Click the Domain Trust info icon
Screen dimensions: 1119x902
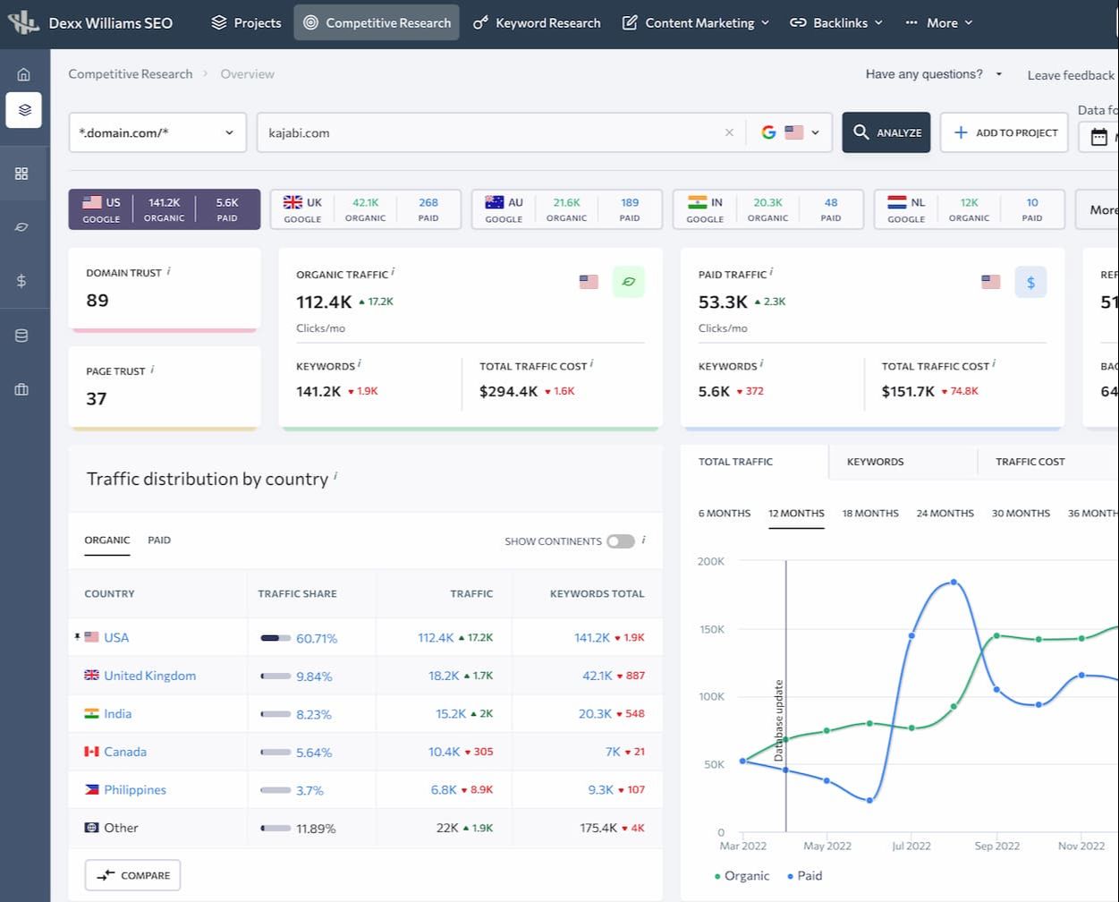coord(169,271)
